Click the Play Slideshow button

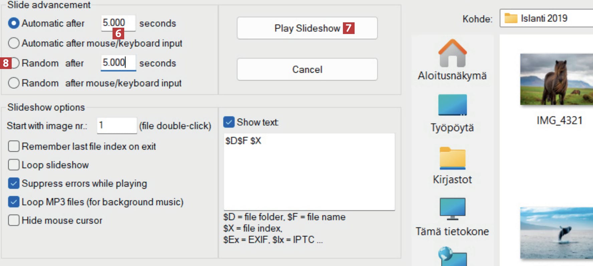(307, 28)
